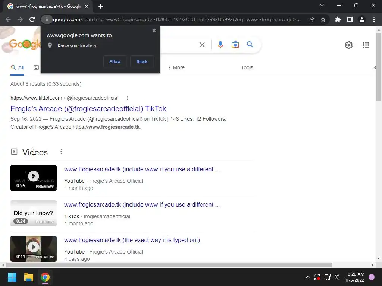Click the Google doodle logo
Image resolution: width=382 pixels, height=286 pixels.
24,44
